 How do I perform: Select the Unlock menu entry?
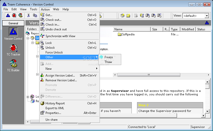click(x=70, y=48)
